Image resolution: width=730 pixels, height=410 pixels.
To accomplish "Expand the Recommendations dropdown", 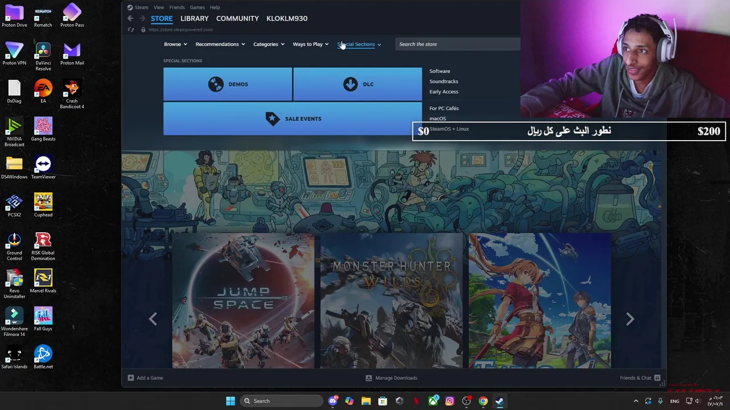I will (x=220, y=44).
